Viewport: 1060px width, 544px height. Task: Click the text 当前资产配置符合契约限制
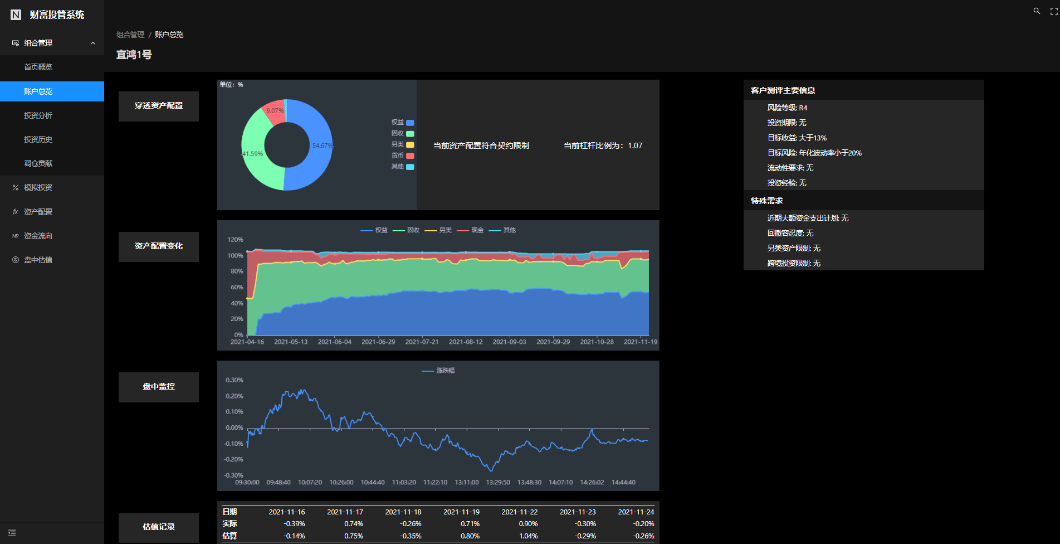coord(481,145)
